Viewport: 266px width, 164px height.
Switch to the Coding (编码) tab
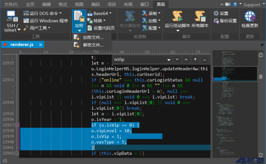pyautogui.click(x=95, y=4)
